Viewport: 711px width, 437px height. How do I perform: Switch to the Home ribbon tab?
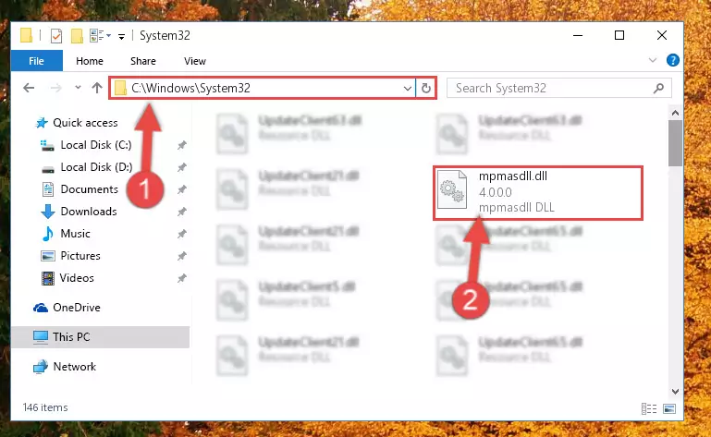(90, 61)
